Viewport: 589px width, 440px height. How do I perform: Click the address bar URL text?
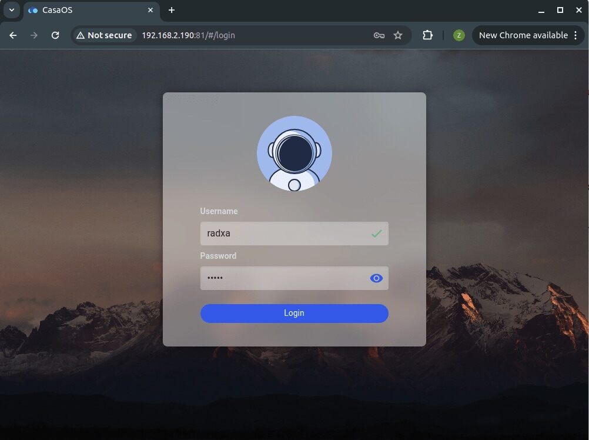coord(188,35)
